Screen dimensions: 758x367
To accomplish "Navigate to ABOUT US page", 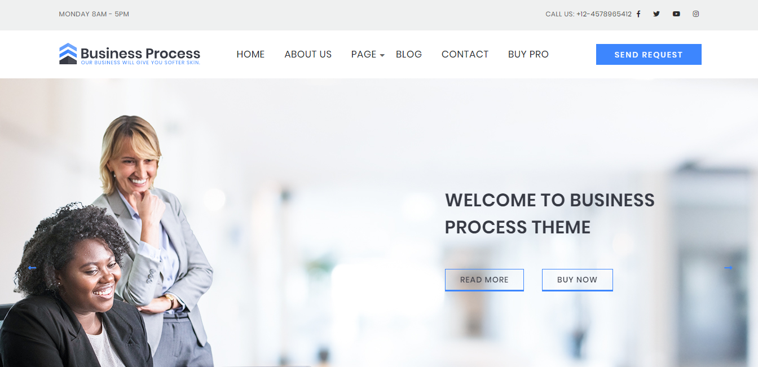I will (x=308, y=54).
